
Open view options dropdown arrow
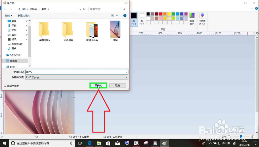click(117, 16)
